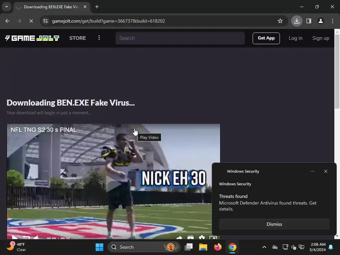Go to Game Jolt home logo

point(32,38)
